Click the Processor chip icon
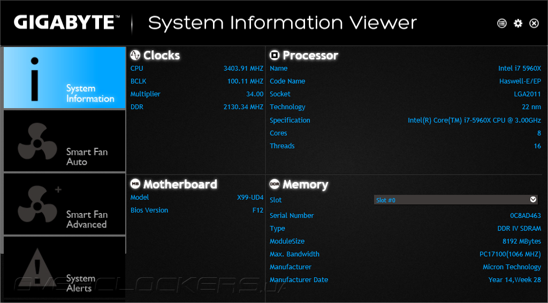Viewport: 548px width, 303px height. (x=275, y=55)
